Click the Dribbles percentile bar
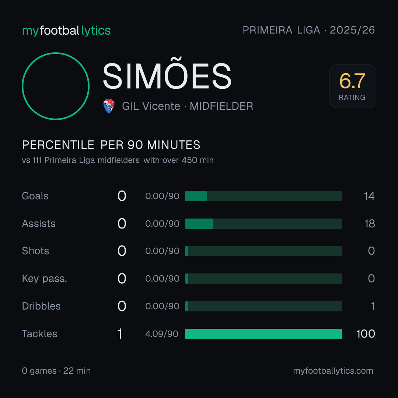The image size is (398, 398). click(263, 306)
